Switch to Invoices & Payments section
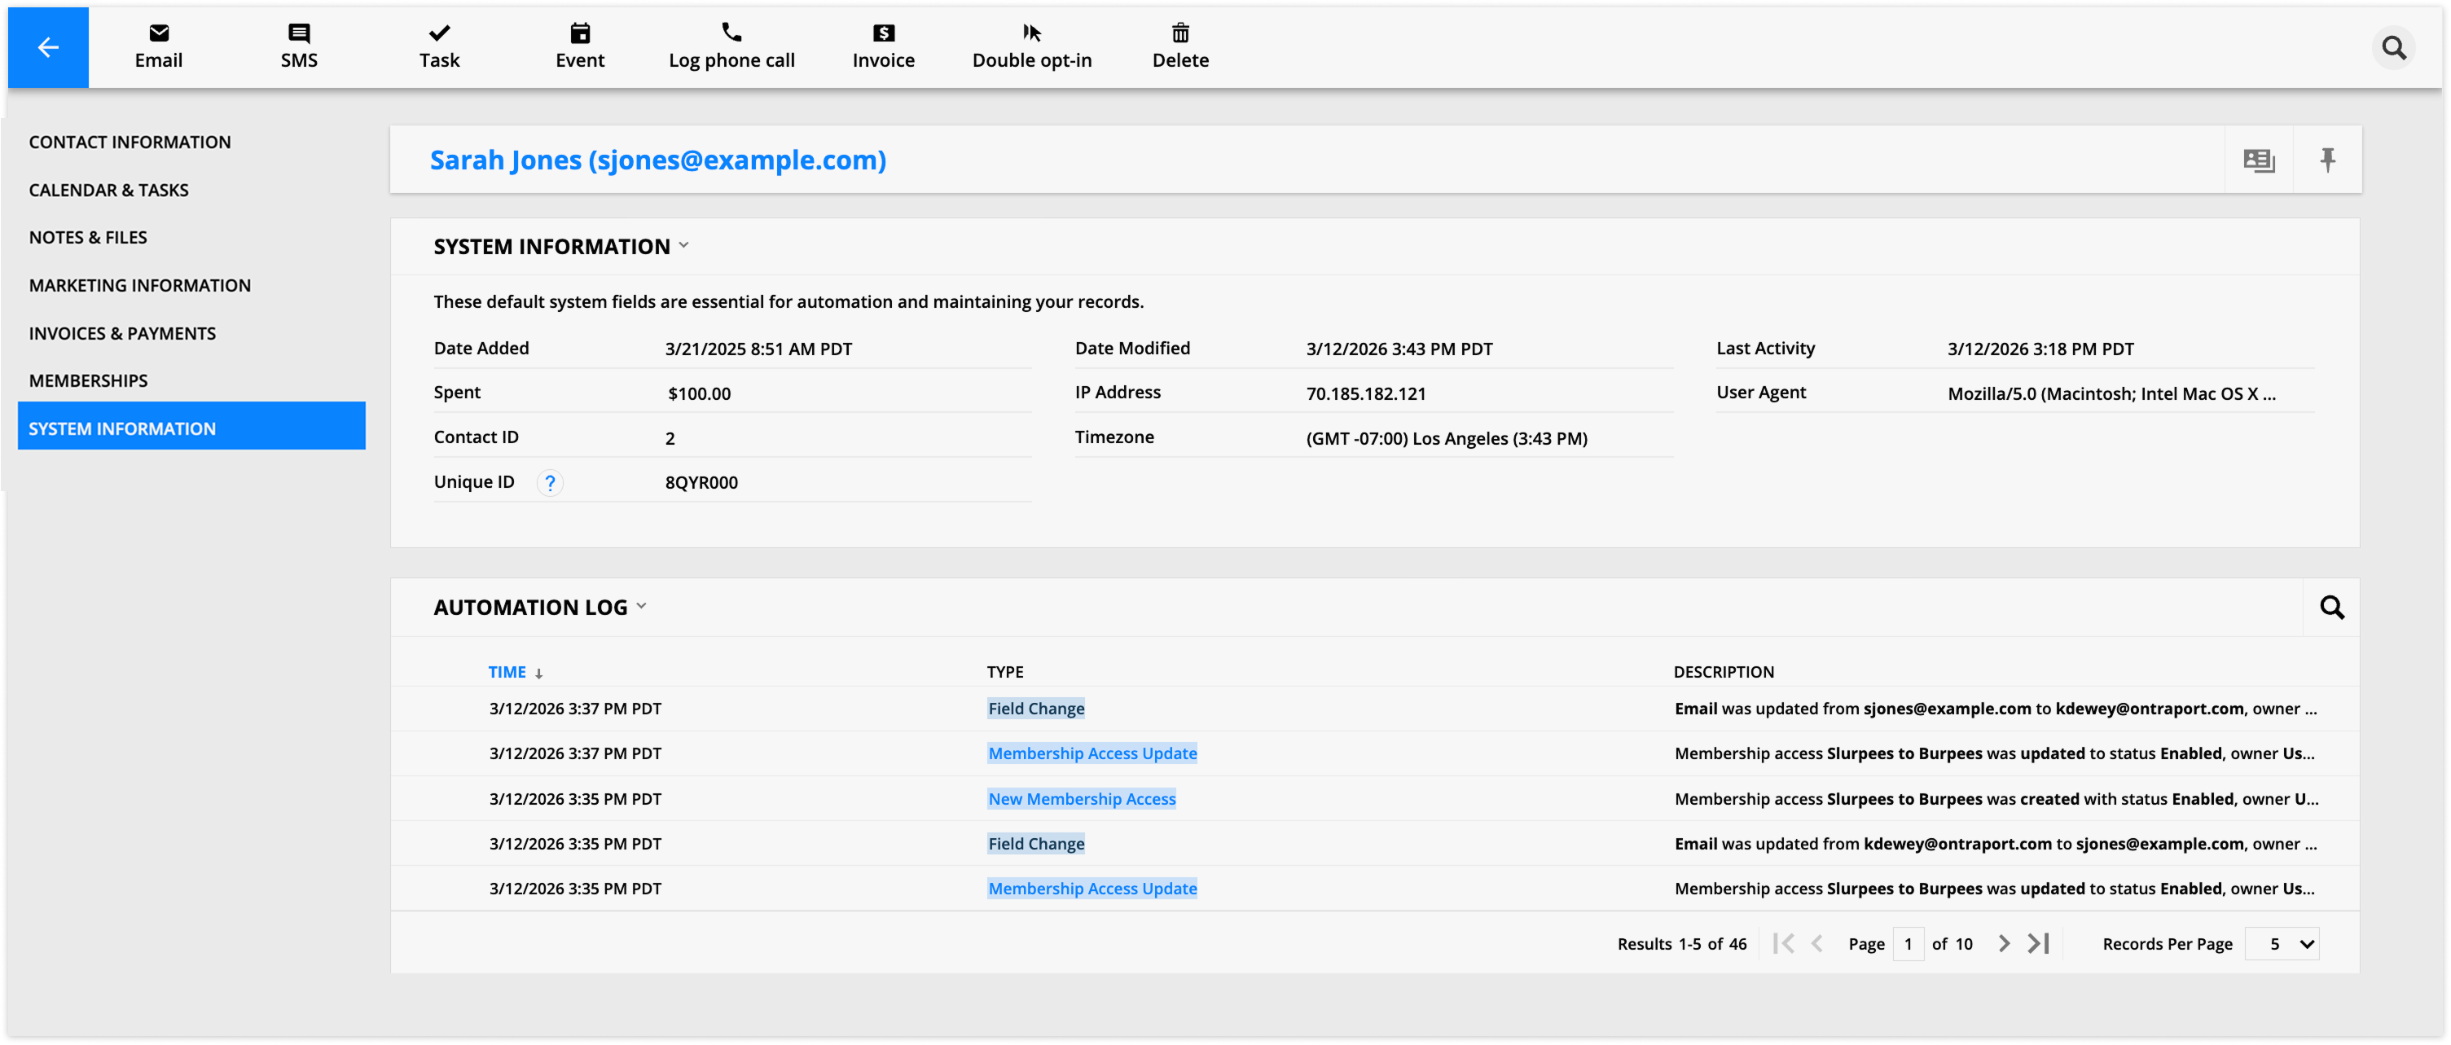The height and width of the screenshot is (1045, 2451). tap(123, 333)
